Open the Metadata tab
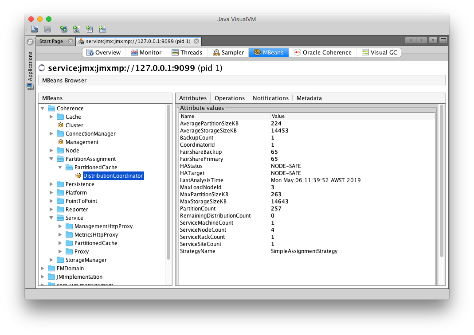 (x=309, y=98)
